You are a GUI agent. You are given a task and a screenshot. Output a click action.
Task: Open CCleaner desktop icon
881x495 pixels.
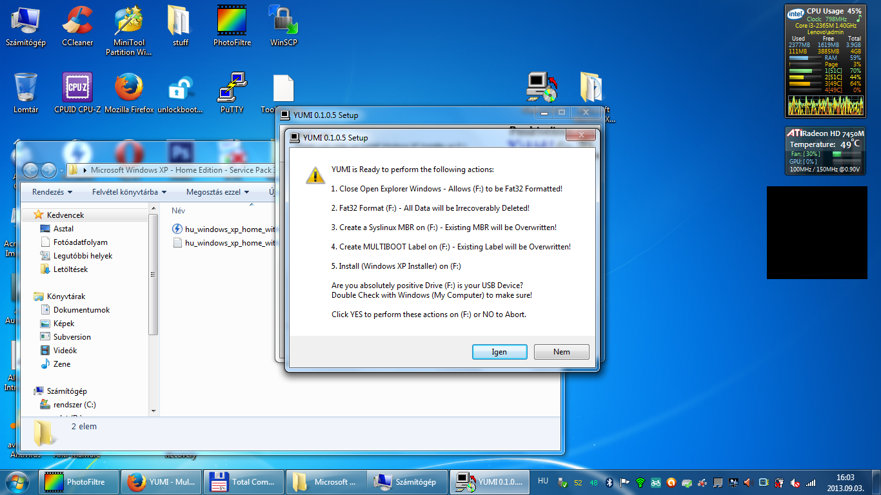pos(77,26)
